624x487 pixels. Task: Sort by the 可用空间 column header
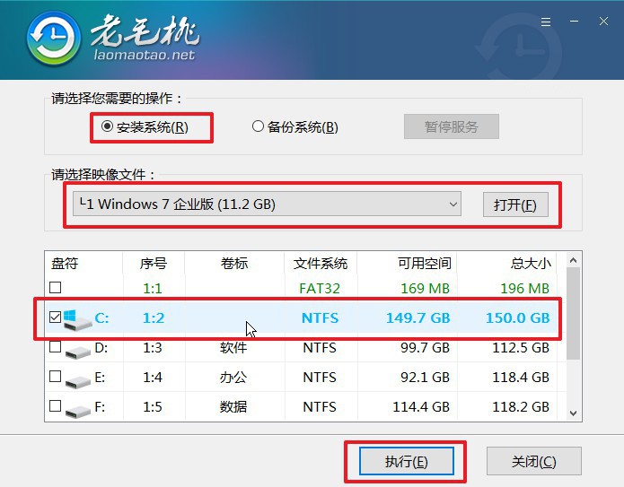(x=424, y=264)
